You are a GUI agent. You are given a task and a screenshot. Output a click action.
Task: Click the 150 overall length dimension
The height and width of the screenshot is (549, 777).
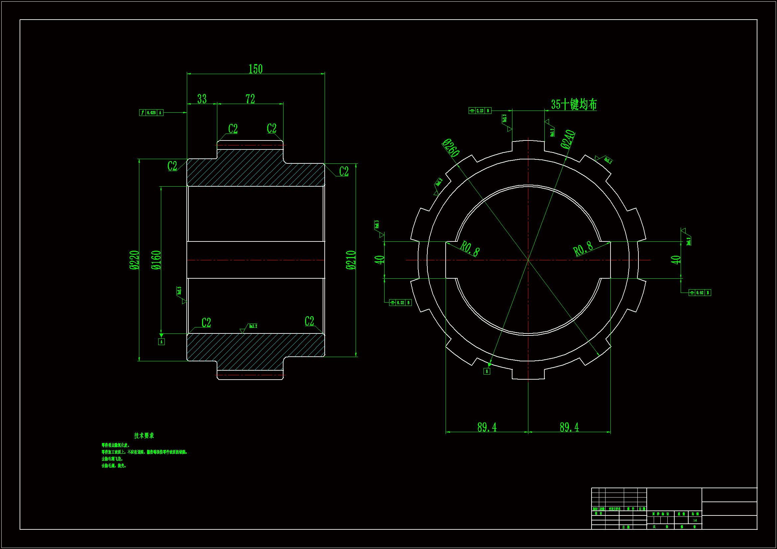point(256,69)
